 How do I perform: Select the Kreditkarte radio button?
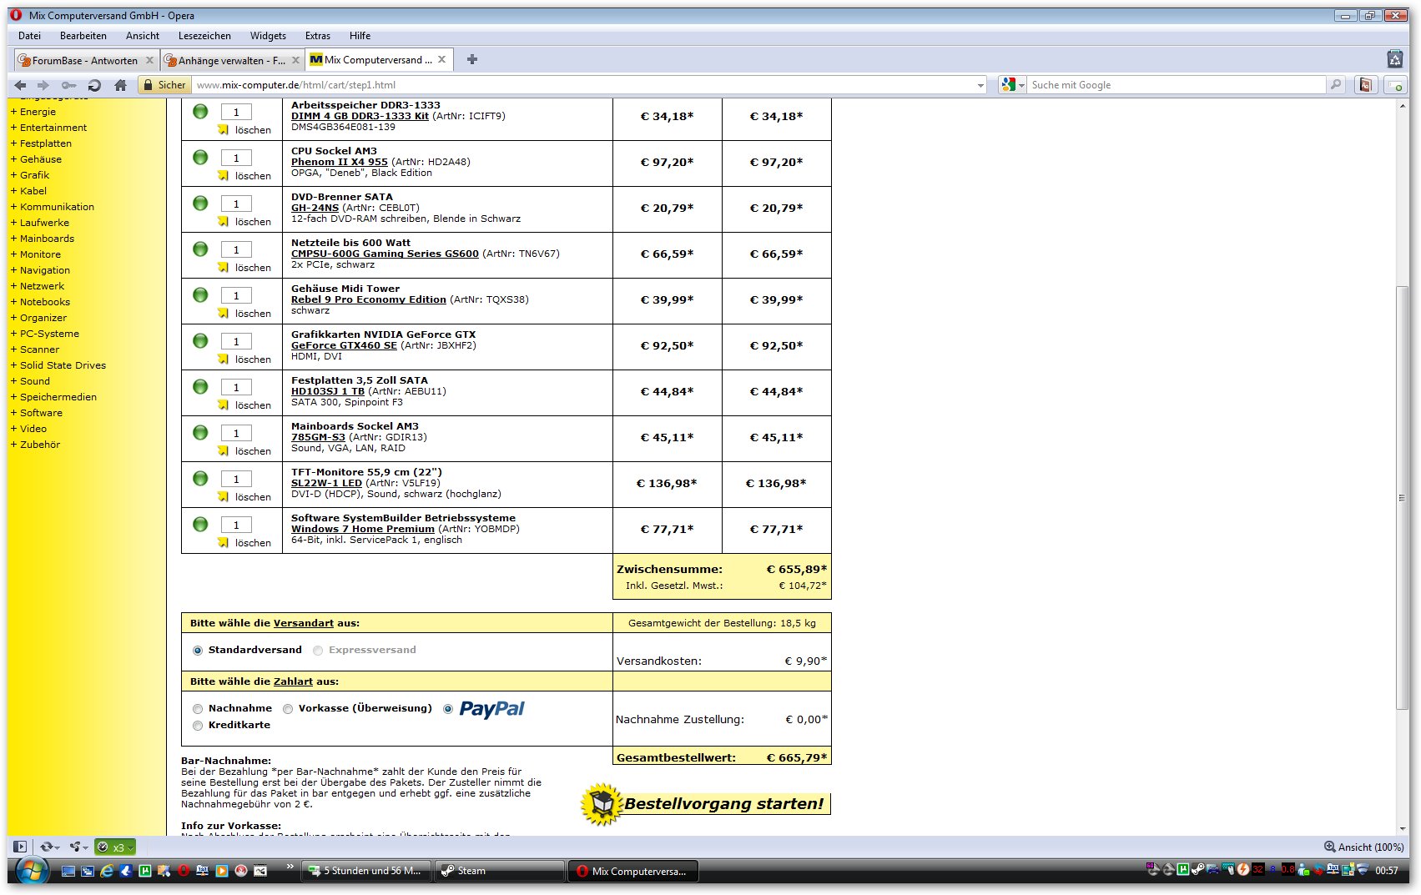(198, 726)
